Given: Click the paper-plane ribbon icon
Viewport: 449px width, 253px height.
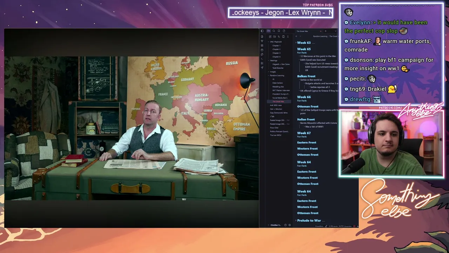Looking at the screenshot, I should [262, 68].
